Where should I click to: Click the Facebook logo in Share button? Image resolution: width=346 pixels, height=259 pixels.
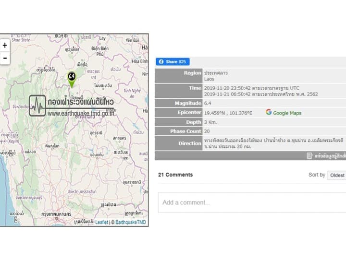click(161, 62)
